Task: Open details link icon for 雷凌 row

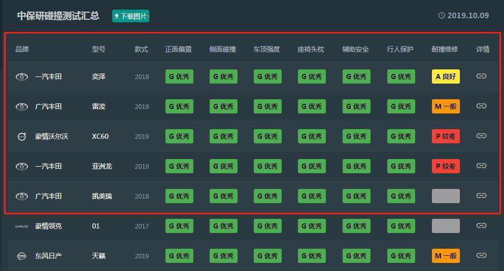Action: point(481,106)
